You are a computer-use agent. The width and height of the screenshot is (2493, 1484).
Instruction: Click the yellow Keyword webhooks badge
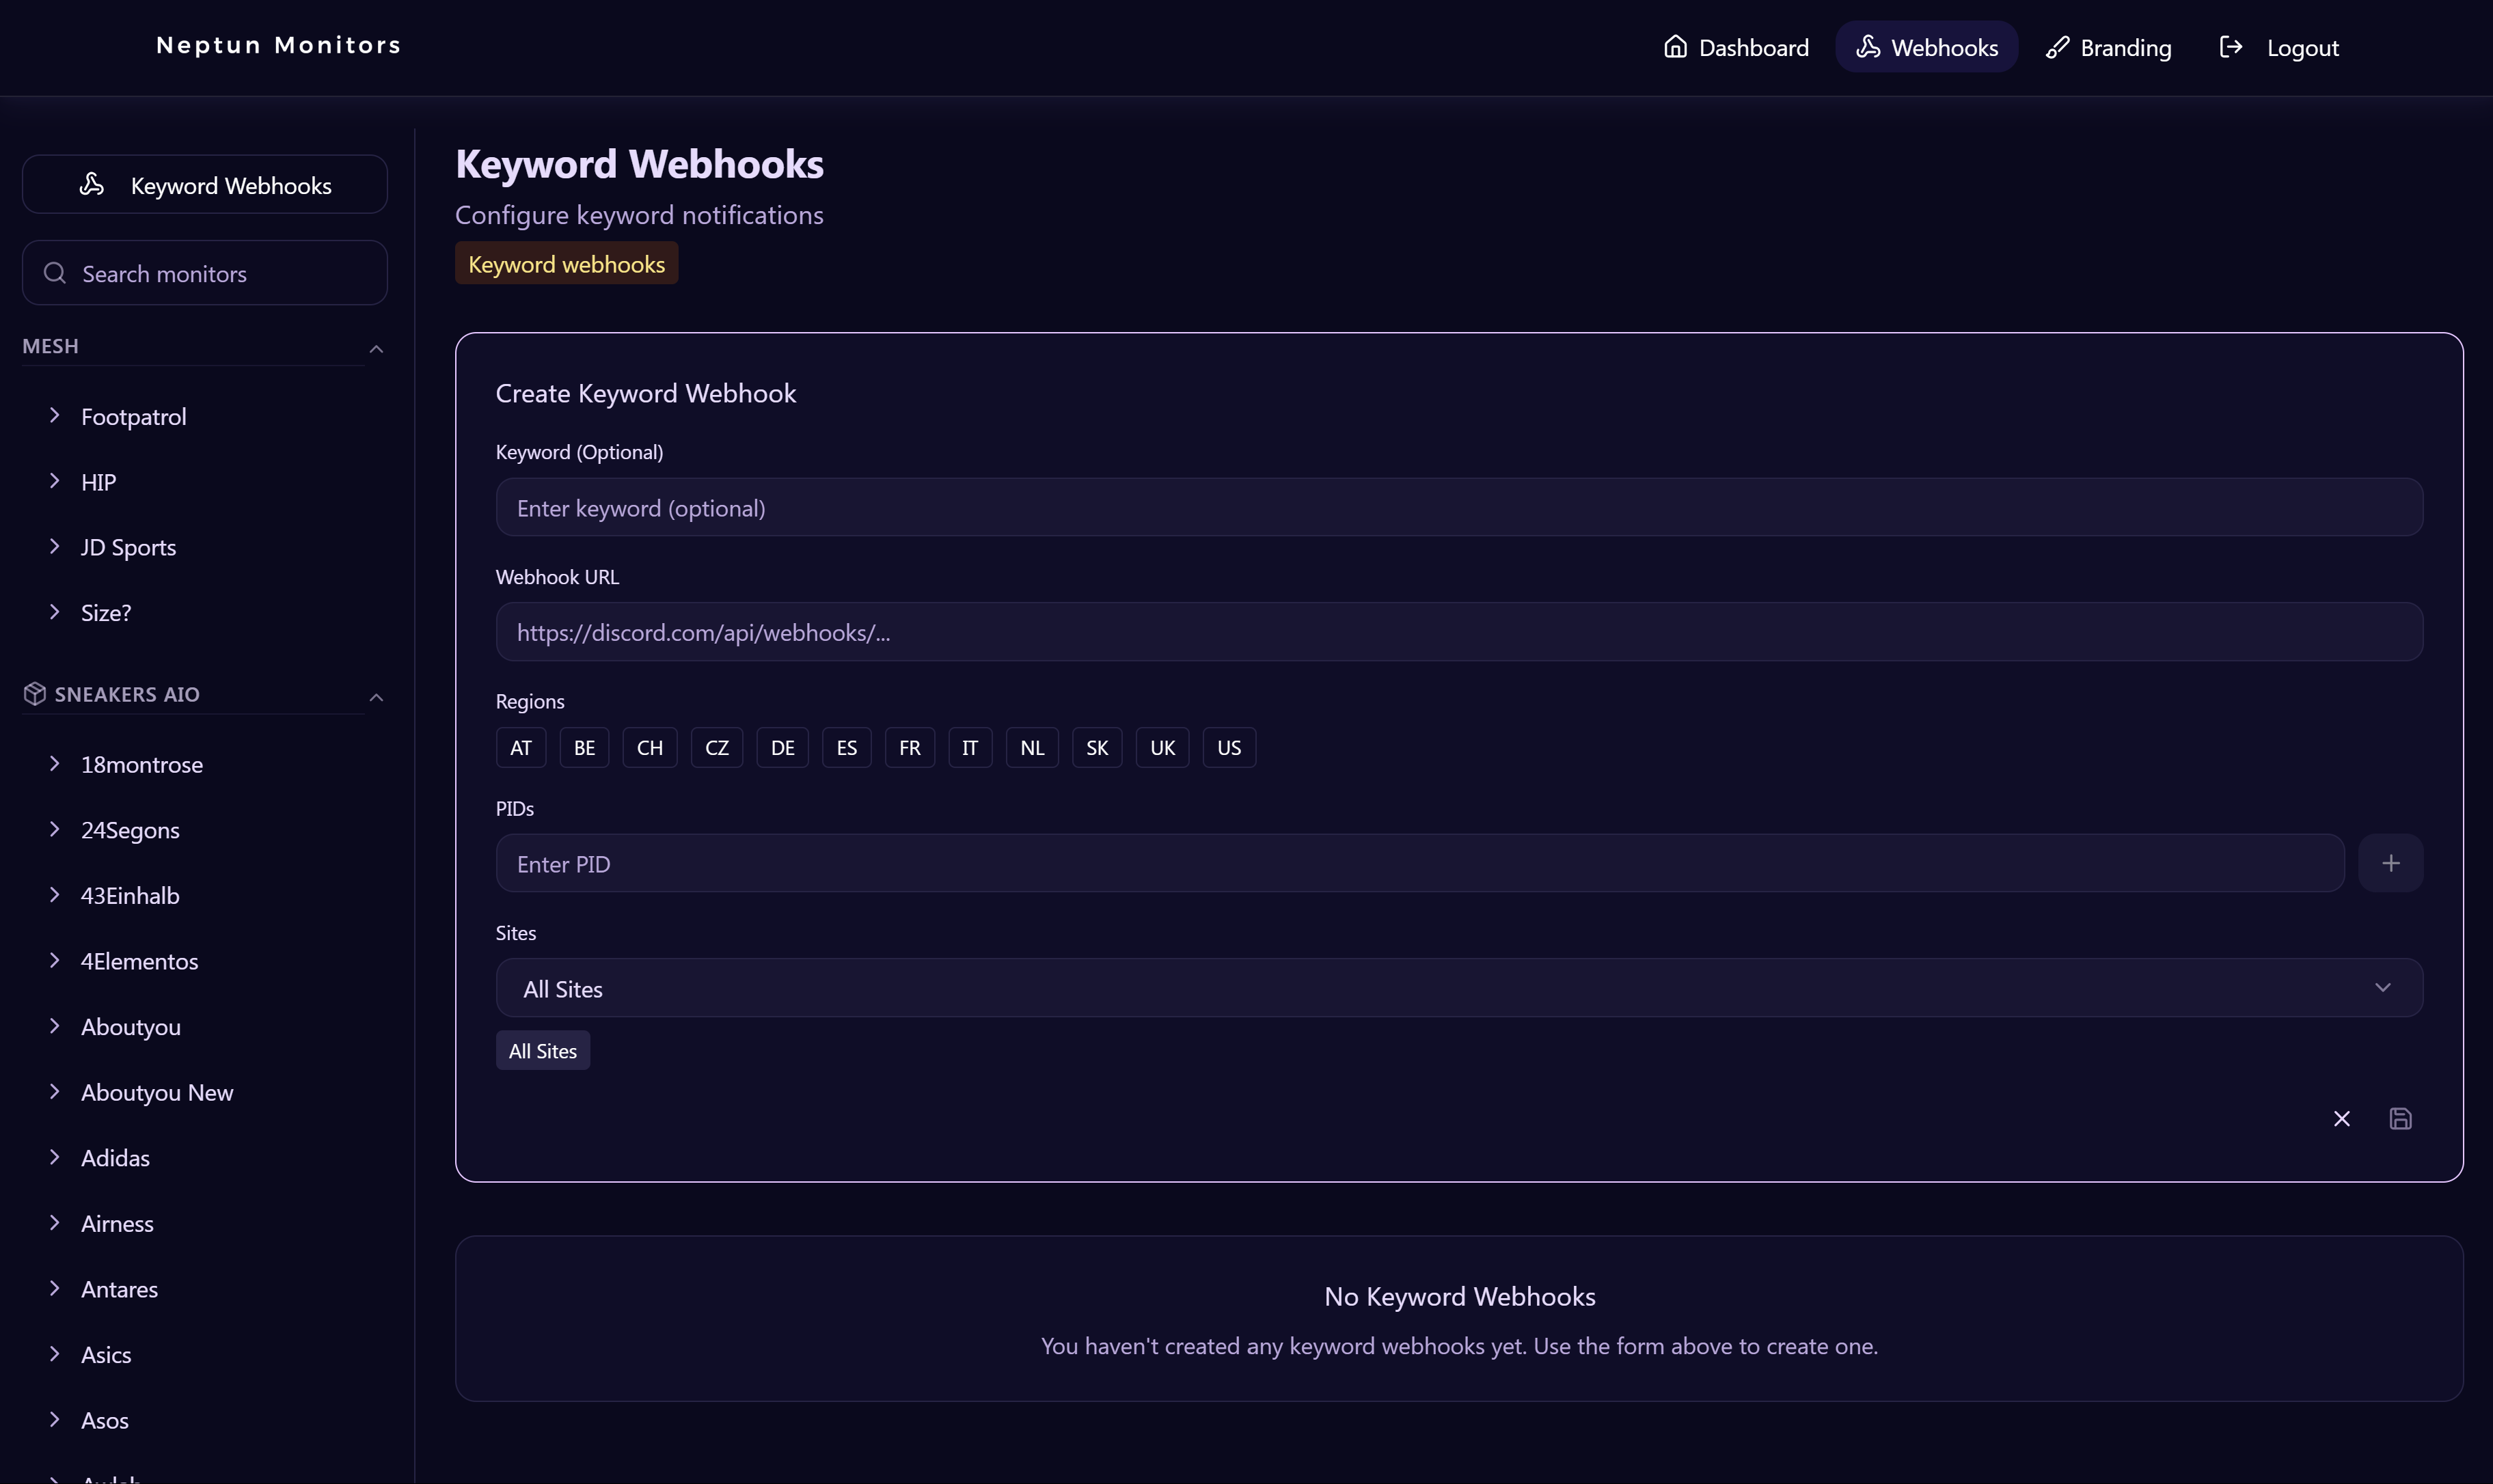point(566,264)
